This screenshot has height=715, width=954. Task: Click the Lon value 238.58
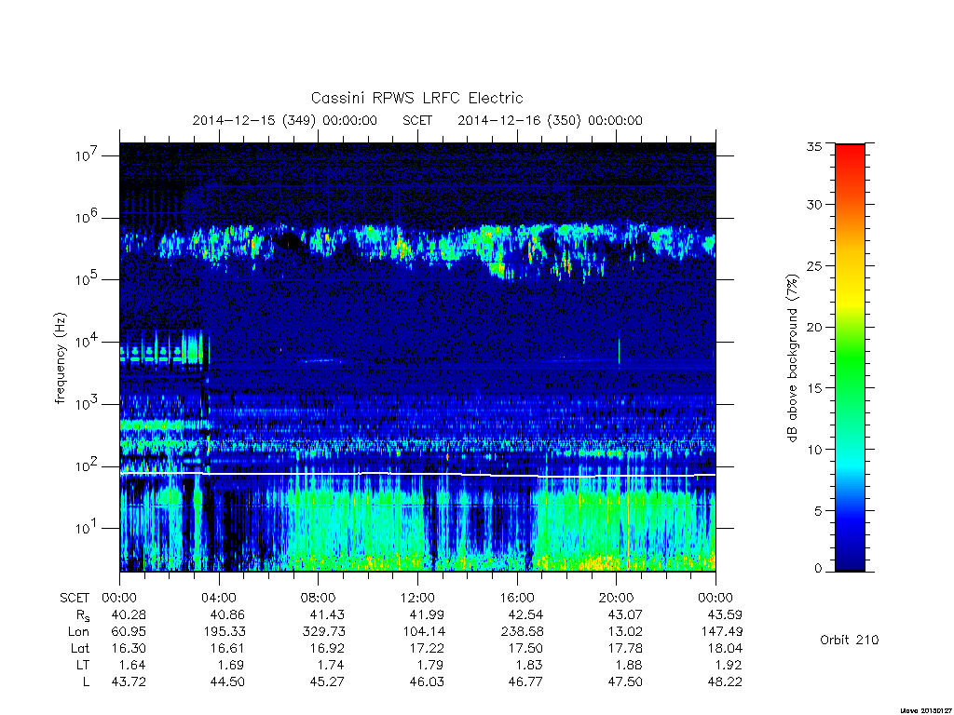pos(523,632)
